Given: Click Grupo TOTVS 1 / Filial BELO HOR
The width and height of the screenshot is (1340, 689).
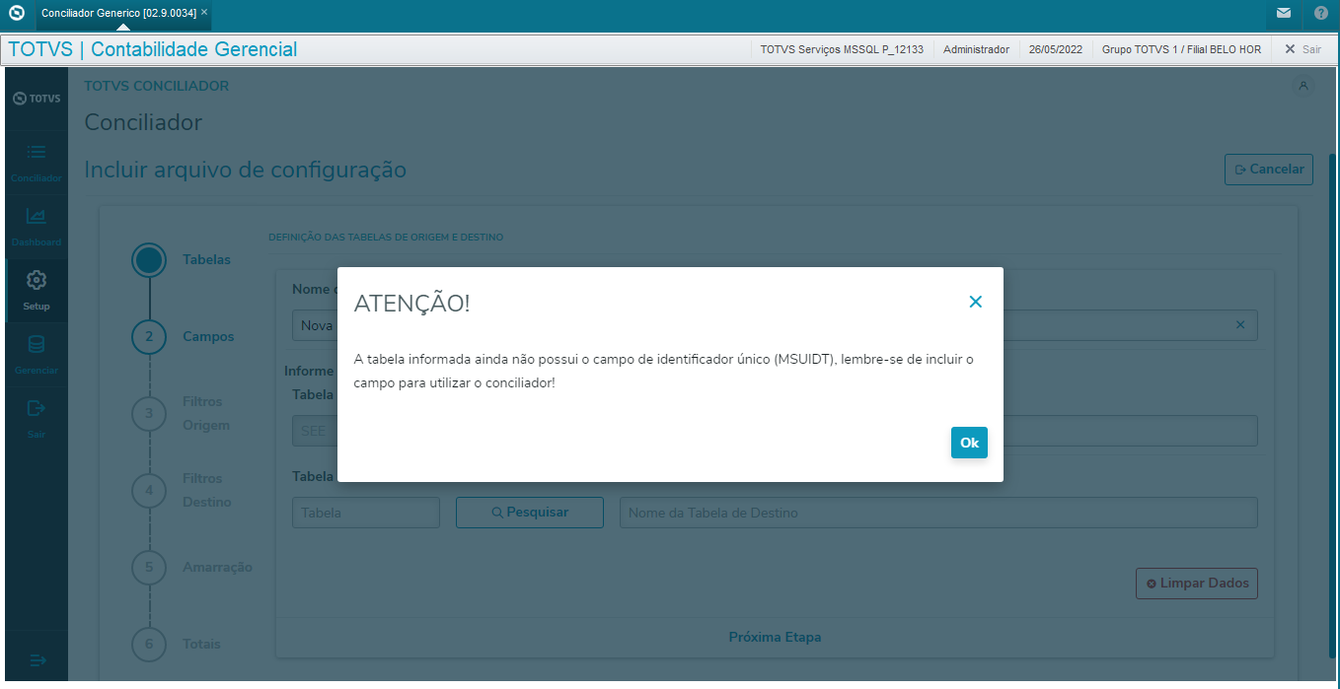Looking at the screenshot, I should coord(1181,49).
